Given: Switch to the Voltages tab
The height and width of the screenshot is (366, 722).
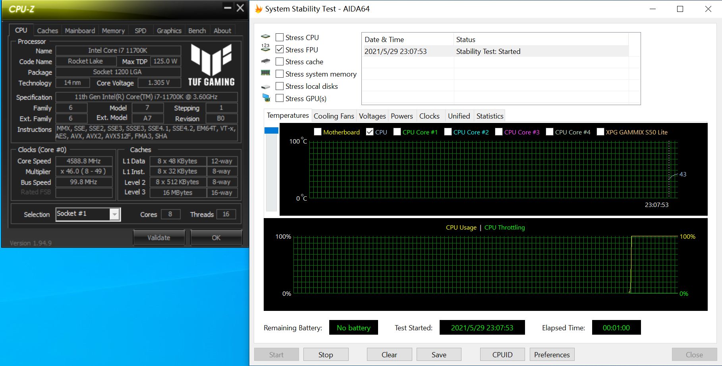Looking at the screenshot, I should point(372,116).
